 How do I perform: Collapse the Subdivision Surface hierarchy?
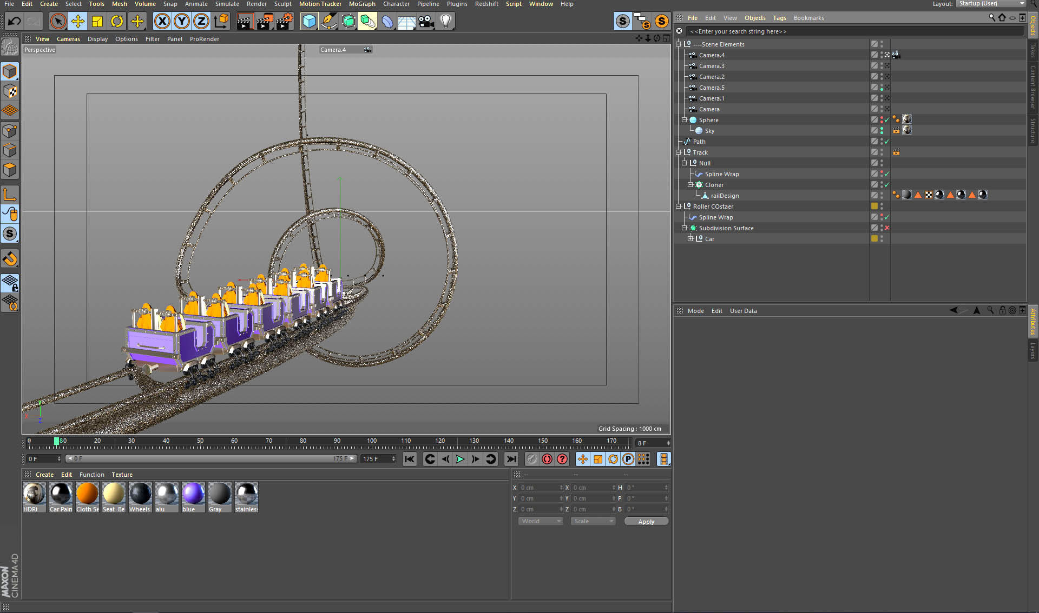click(x=684, y=228)
